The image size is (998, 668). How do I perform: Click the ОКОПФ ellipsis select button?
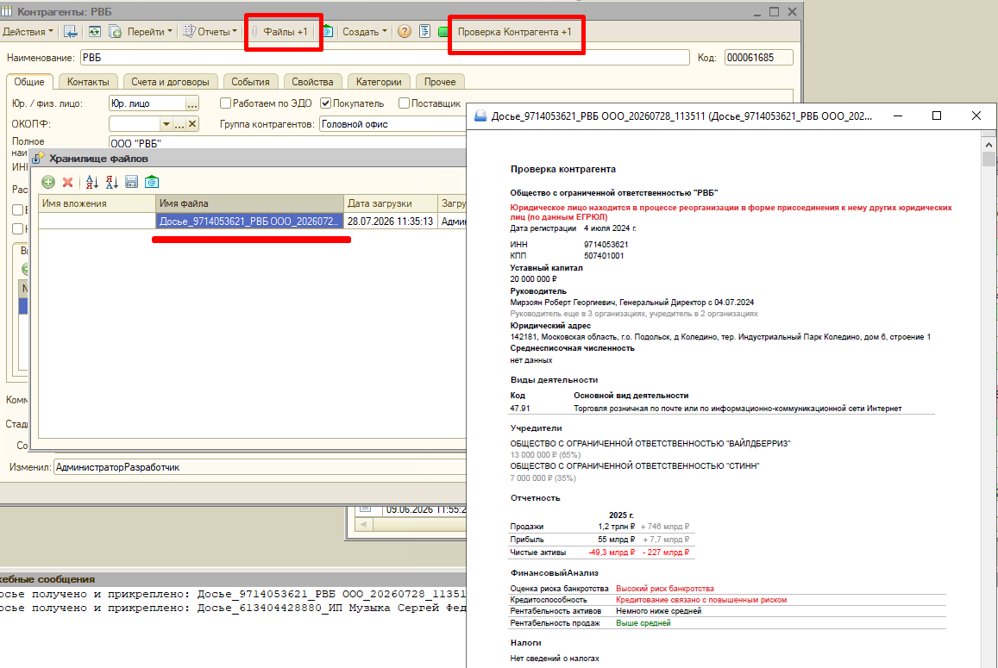pos(179,124)
